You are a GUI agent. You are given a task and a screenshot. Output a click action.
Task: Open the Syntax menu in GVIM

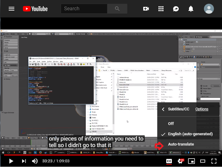pyautogui.click(x=44, y=62)
